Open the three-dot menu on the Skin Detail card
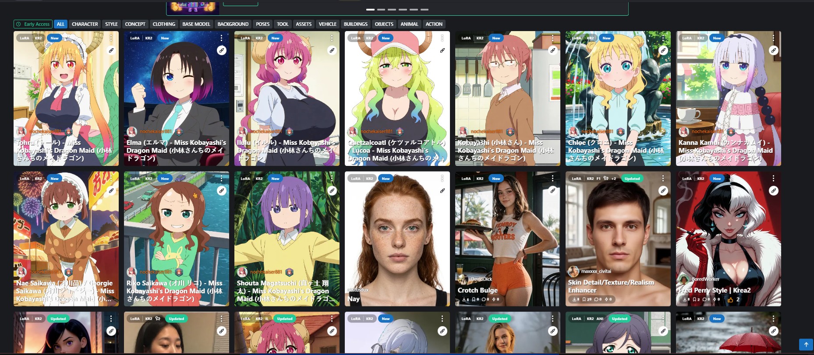 (x=663, y=178)
